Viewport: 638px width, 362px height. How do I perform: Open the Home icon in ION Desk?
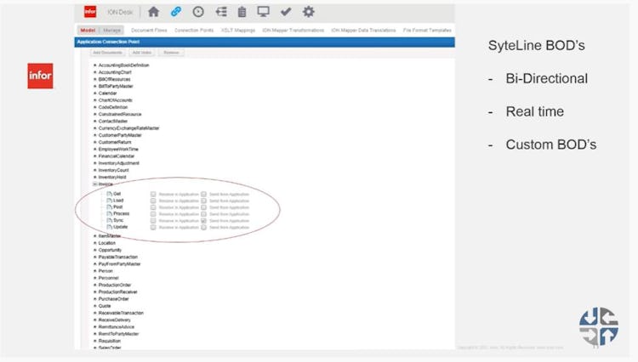(x=153, y=12)
